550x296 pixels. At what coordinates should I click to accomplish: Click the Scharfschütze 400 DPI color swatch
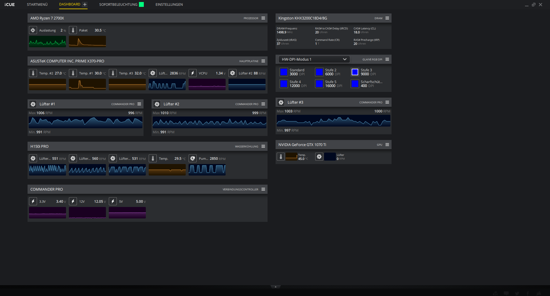tap(355, 84)
